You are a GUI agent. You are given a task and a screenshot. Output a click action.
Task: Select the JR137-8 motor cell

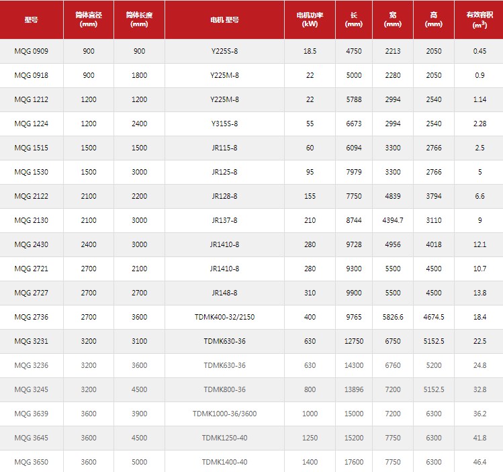[x=224, y=220]
